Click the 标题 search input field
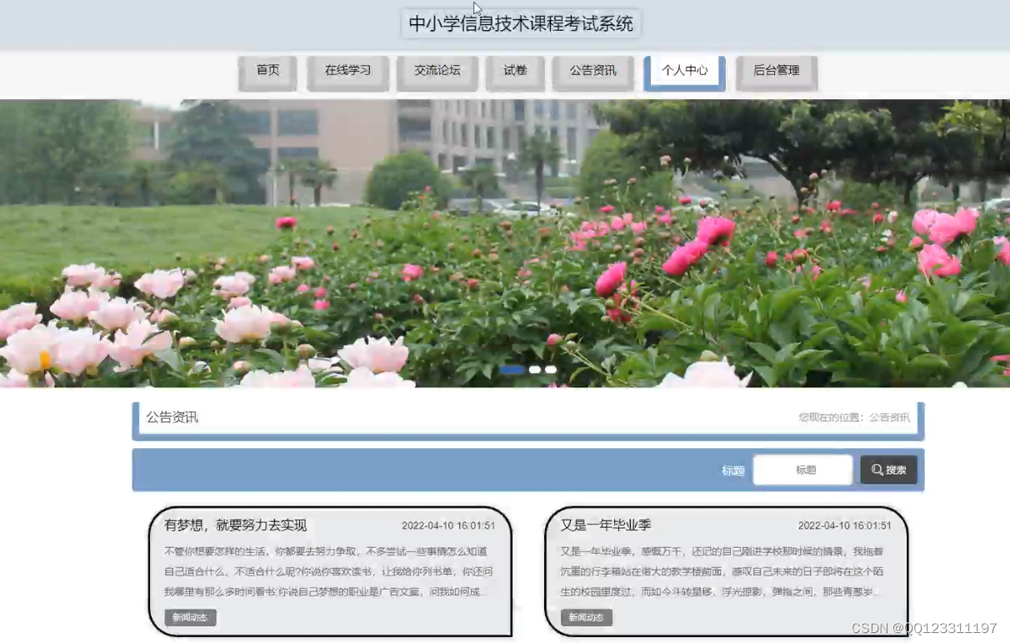 point(802,470)
